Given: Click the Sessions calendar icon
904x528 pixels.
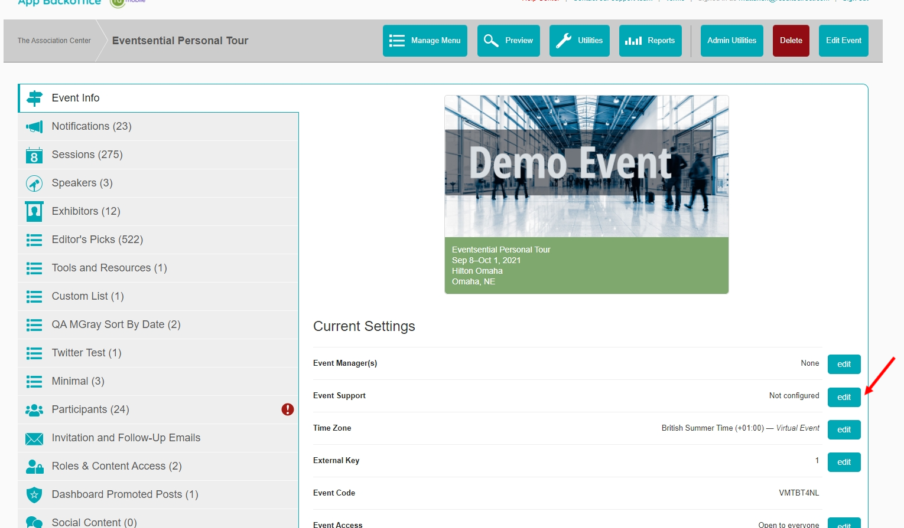Looking at the screenshot, I should pos(34,155).
